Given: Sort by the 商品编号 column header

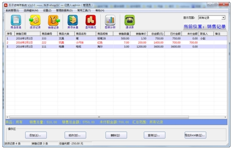Looking at the screenshot, I should tap(49, 34).
